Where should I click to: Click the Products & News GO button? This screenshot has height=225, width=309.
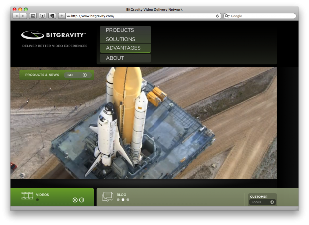pos(78,75)
